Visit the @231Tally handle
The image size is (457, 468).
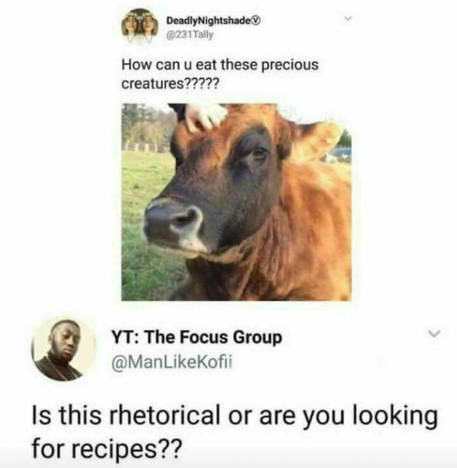pyautogui.click(x=190, y=35)
